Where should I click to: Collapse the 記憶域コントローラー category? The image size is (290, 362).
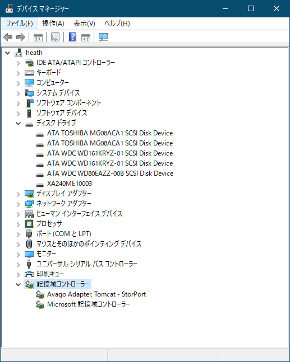19,284
